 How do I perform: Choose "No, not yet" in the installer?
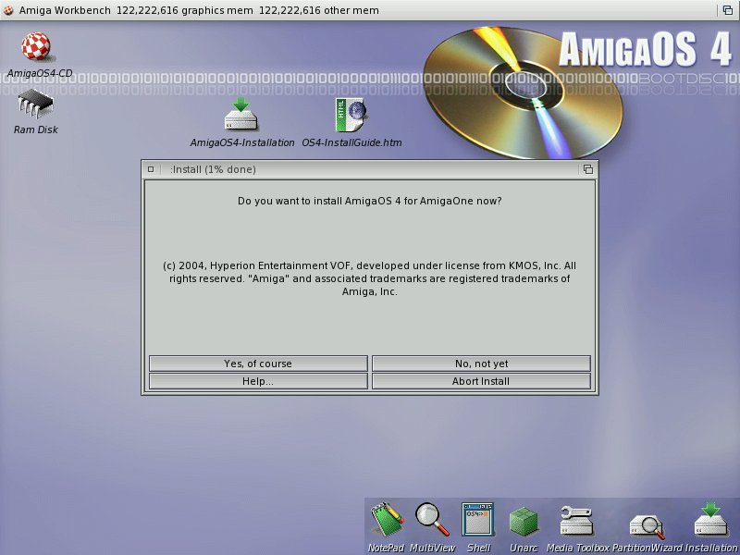(481, 364)
